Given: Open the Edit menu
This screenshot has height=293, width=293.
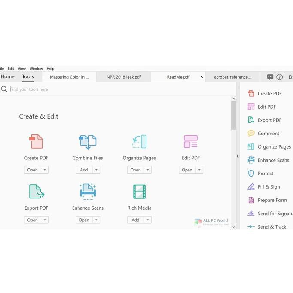Looking at the screenshot, I should (x=11, y=69).
